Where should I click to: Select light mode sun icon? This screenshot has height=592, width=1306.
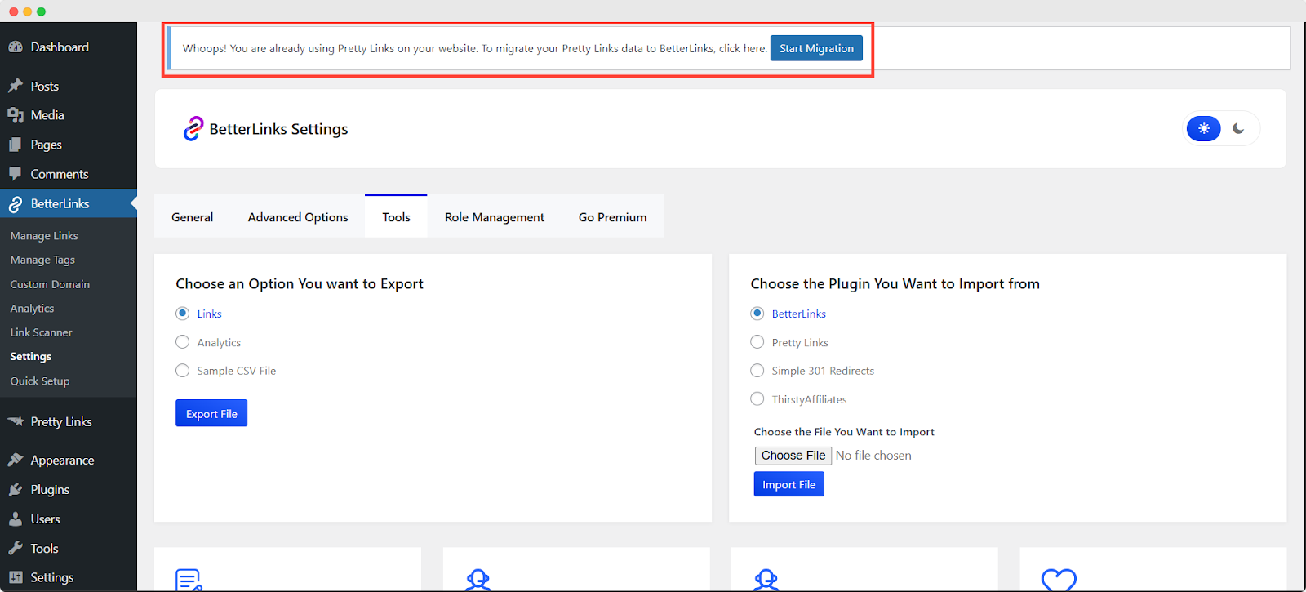point(1203,128)
